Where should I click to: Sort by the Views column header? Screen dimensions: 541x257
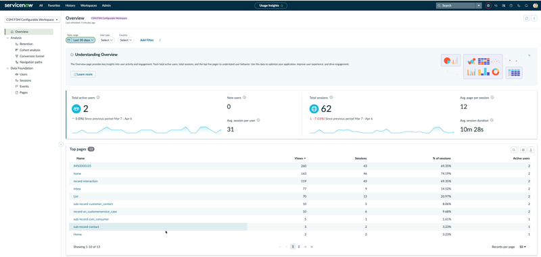tap(300, 159)
